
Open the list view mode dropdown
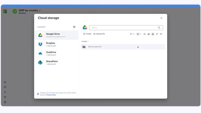click(139, 34)
